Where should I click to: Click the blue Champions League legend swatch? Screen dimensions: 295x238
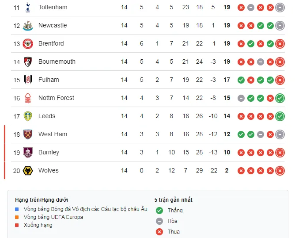[x=17, y=209]
